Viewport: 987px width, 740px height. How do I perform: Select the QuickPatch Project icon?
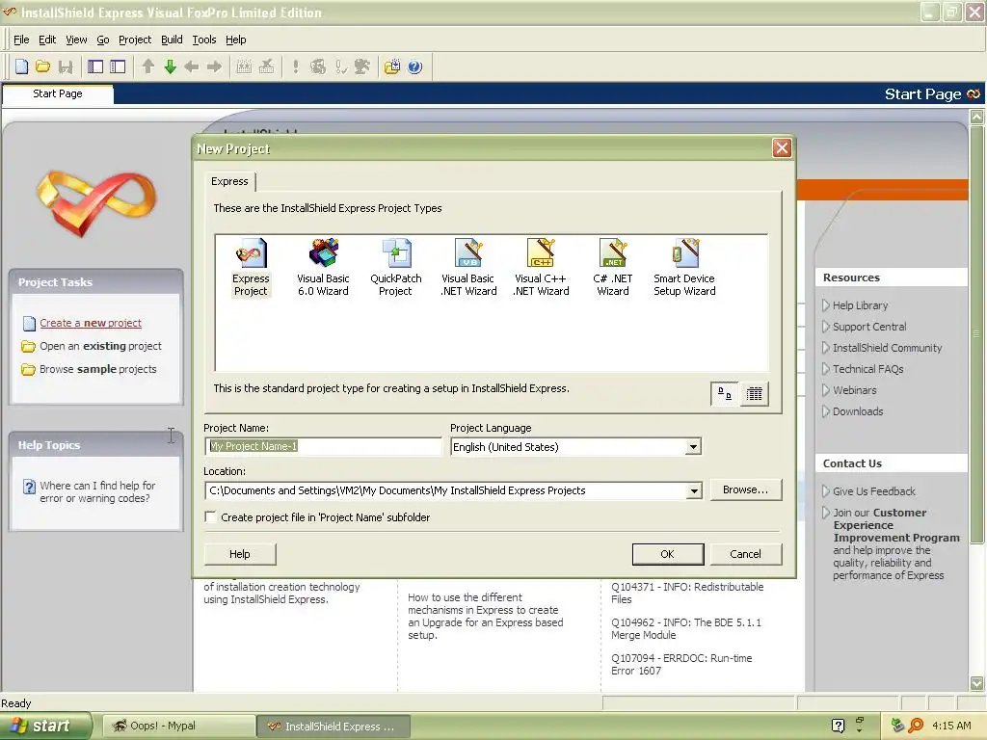tap(395, 267)
